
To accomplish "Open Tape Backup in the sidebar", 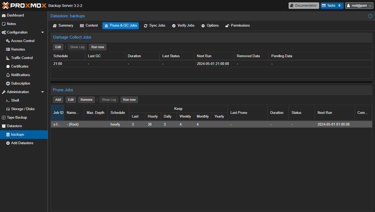I will tap(24, 118).
